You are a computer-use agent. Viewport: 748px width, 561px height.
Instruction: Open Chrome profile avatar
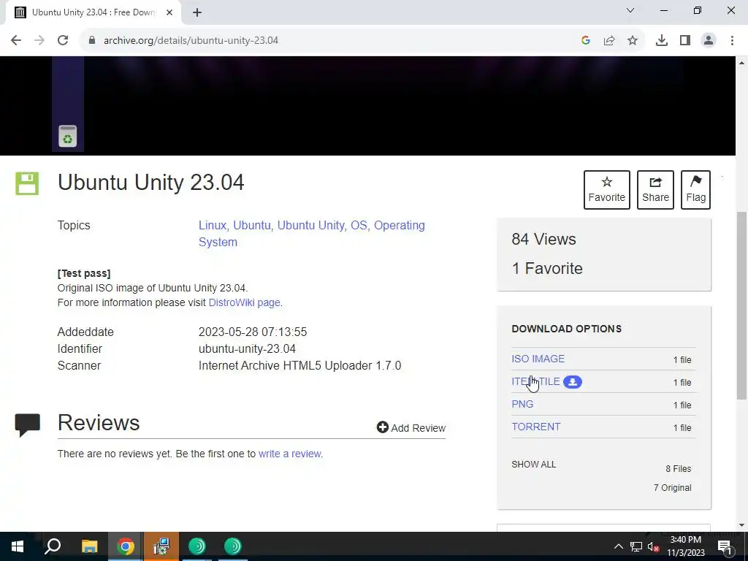[709, 41]
